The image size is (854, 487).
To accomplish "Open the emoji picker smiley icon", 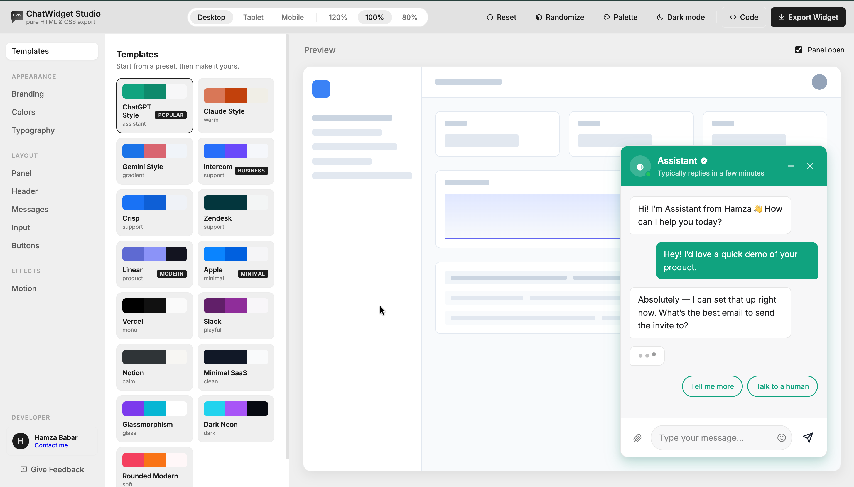I will tap(781, 437).
